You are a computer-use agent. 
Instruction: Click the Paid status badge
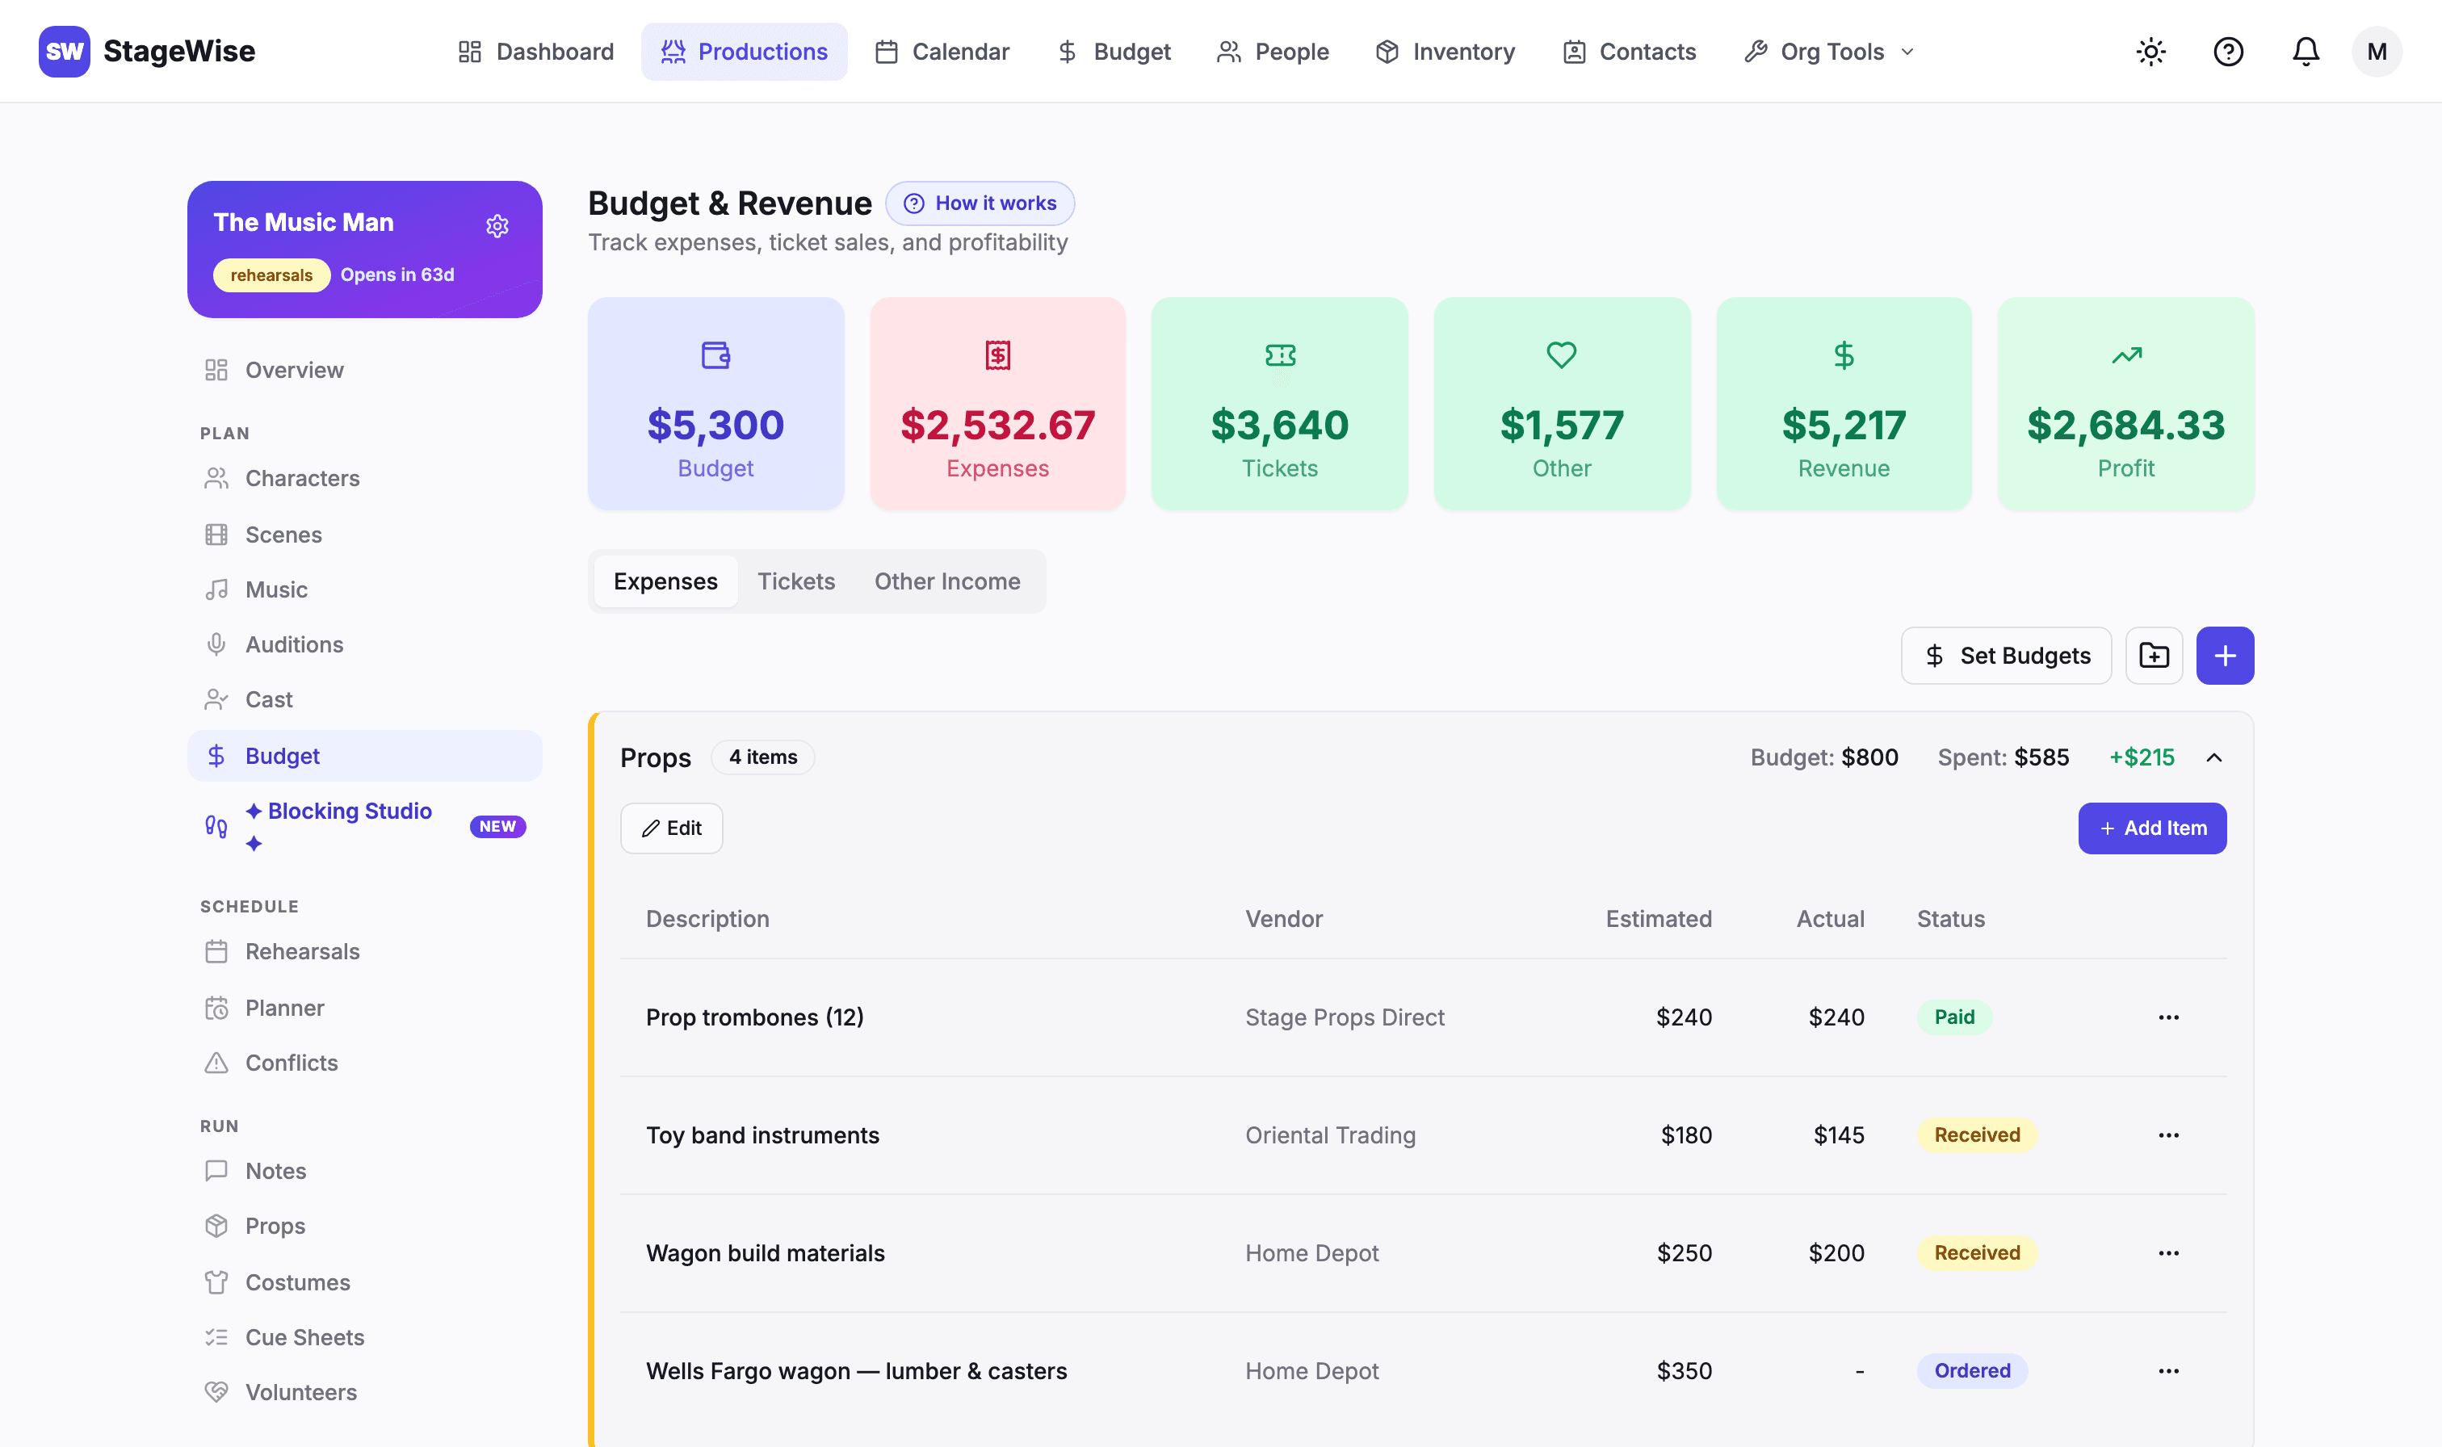1953,1017
